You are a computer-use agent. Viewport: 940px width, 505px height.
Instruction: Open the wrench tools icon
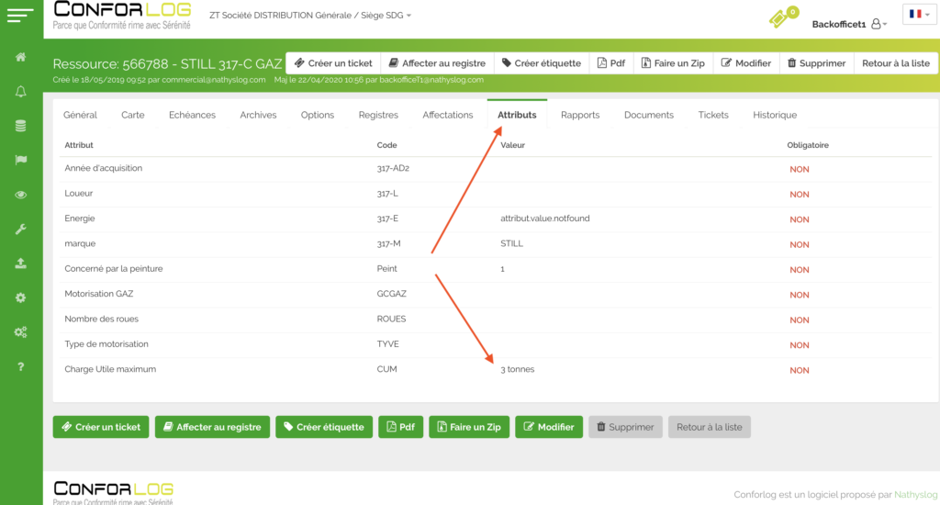(x=20, y=229)
